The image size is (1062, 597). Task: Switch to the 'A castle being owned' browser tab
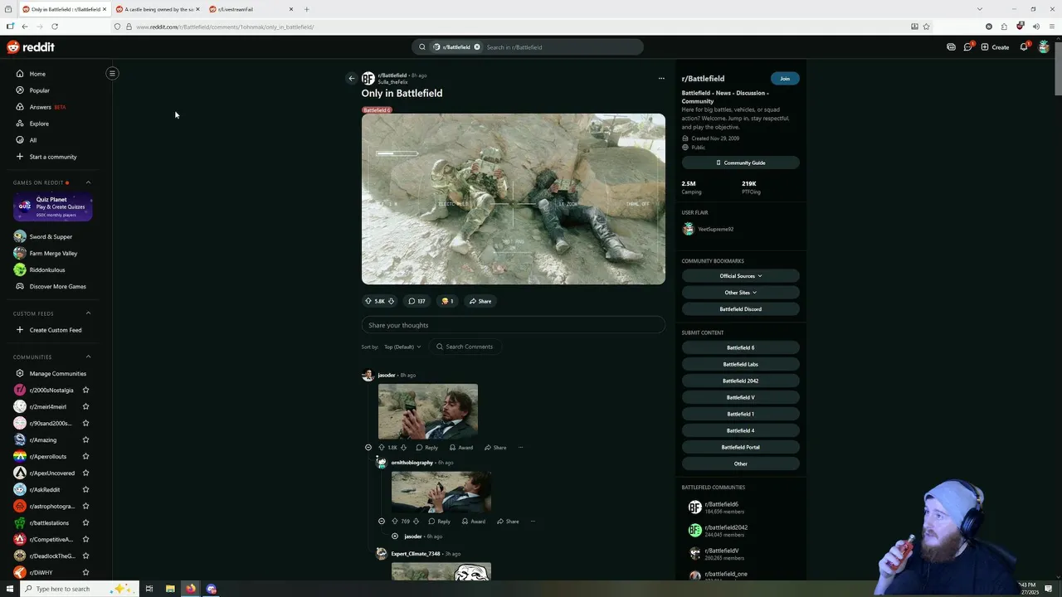pos(157,9)
